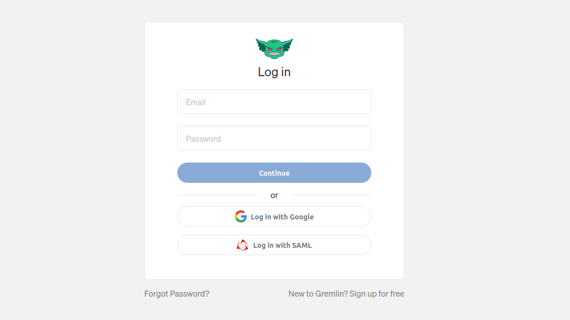This screenshot has height=320, width=570.
Task: Focus the Password input field
Action: pyautogui.click(x=274, y=138)
